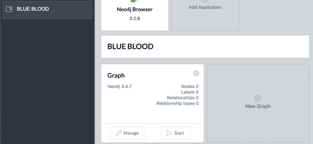Click the plus icon above New Graph
This screenshot has width=313, height=144.
click(x=258, y=98)
